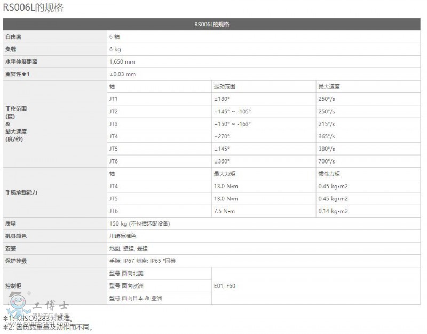Select the '水平伸展距离' row label
Image resolution: width=427 pixels, height=334 pixels.
(21, 61)
